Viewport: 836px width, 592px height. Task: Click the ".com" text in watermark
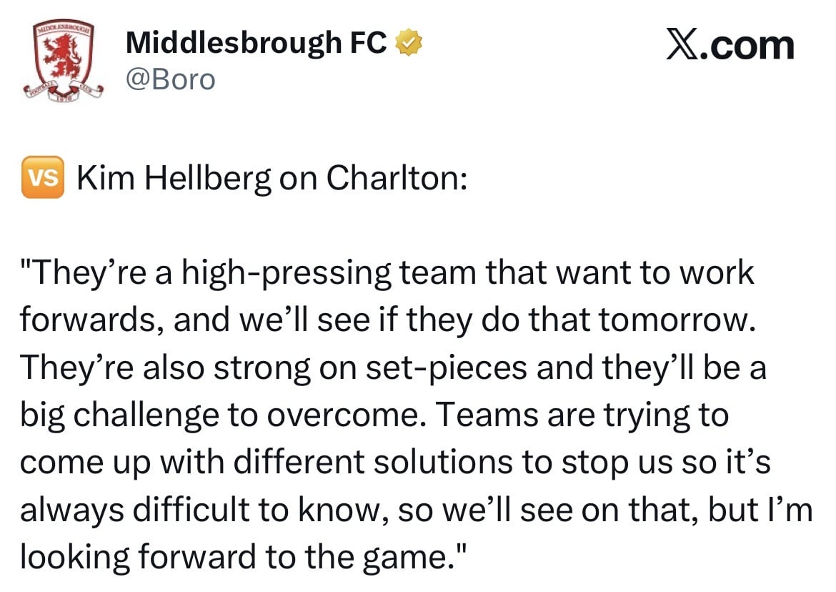[x=748, y=46]
